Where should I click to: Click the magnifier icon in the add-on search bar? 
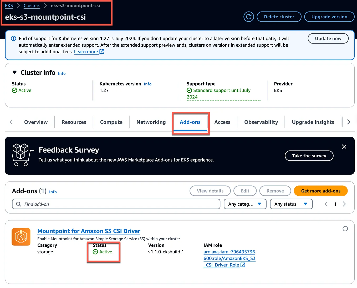[x=18, y=204]
